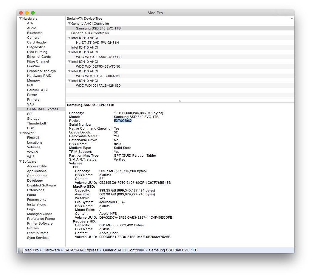Select Volumes under Network
Viewport: 311px width, 277px height.
coord(33,147)
